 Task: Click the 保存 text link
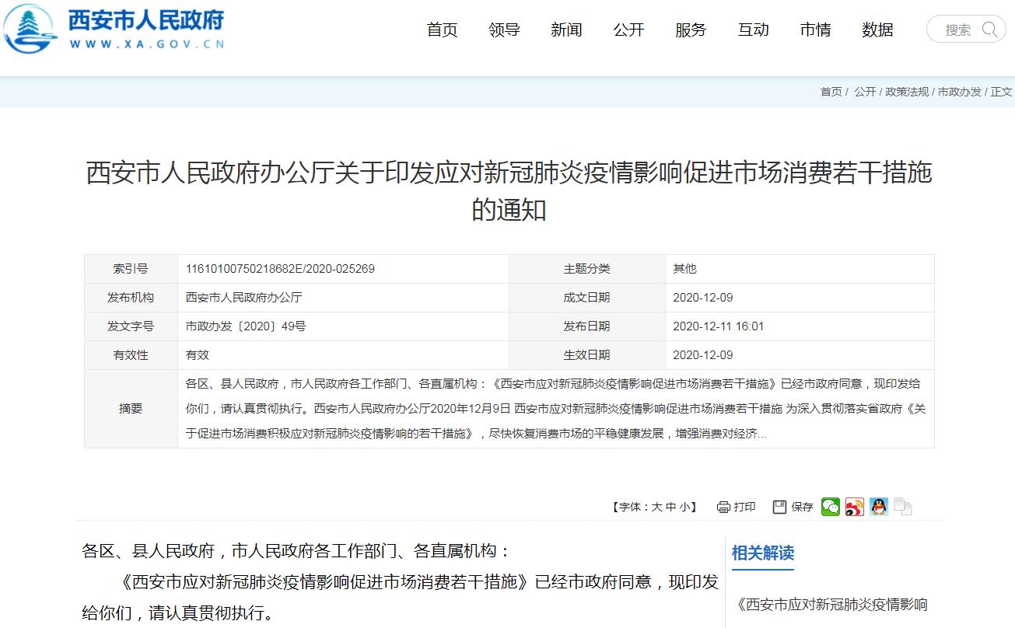pos(802,507)
